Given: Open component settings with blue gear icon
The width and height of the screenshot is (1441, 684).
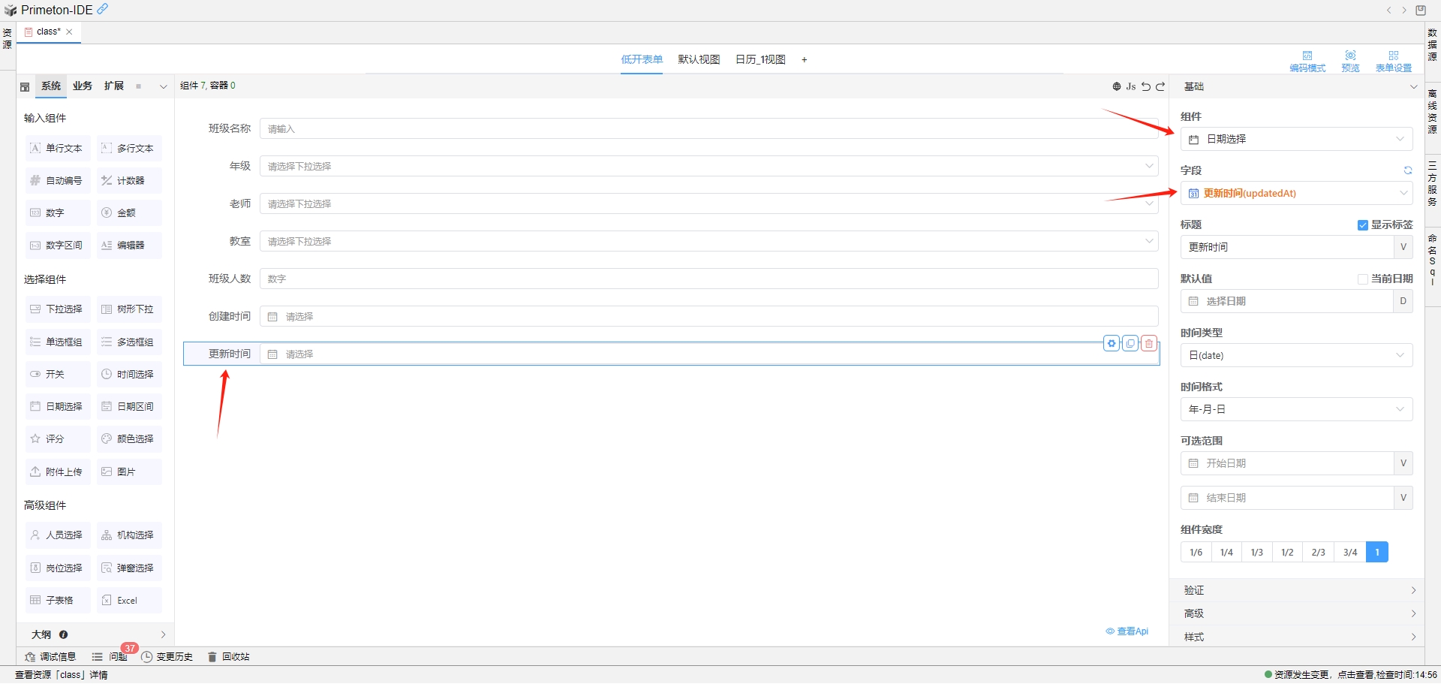Looking at the screenshot, I should tap(1111, 343).
